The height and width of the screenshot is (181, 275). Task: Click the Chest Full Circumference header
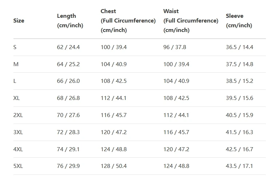[128, 21]
